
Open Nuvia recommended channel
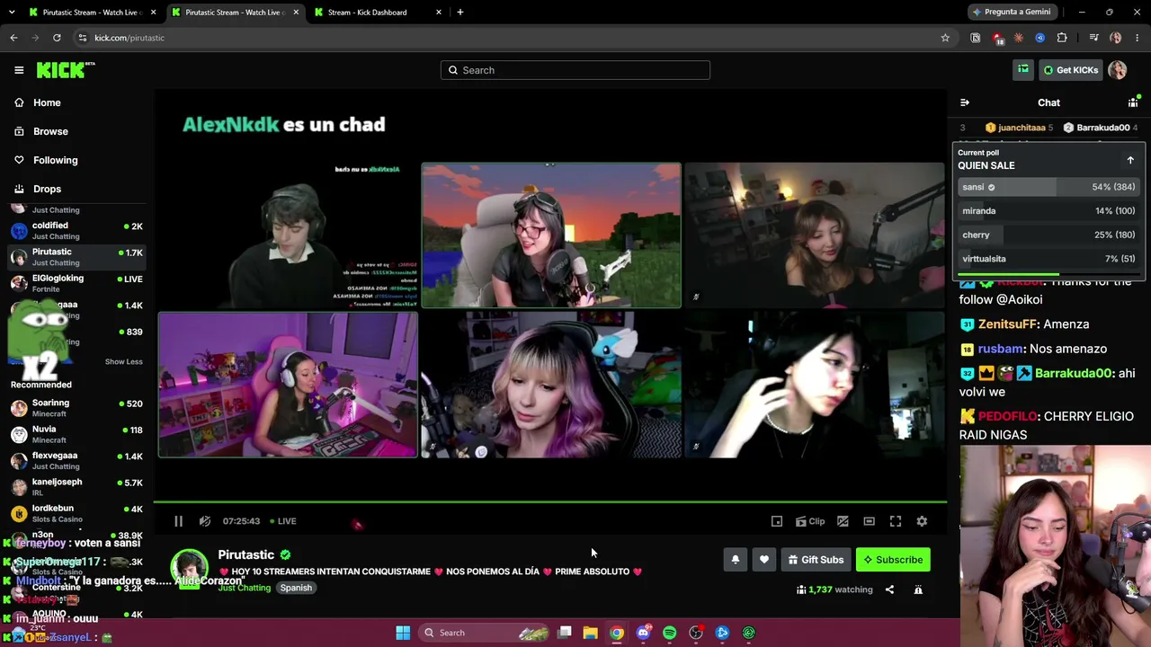click(x=77, y=434)
